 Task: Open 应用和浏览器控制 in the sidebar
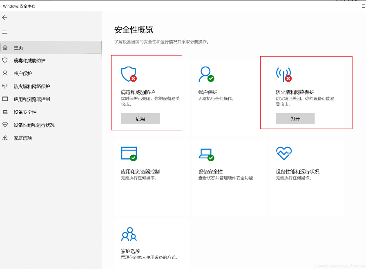click(x=32, y=99)
